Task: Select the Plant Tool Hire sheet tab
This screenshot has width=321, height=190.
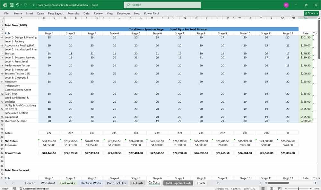Action: point(116,183)
